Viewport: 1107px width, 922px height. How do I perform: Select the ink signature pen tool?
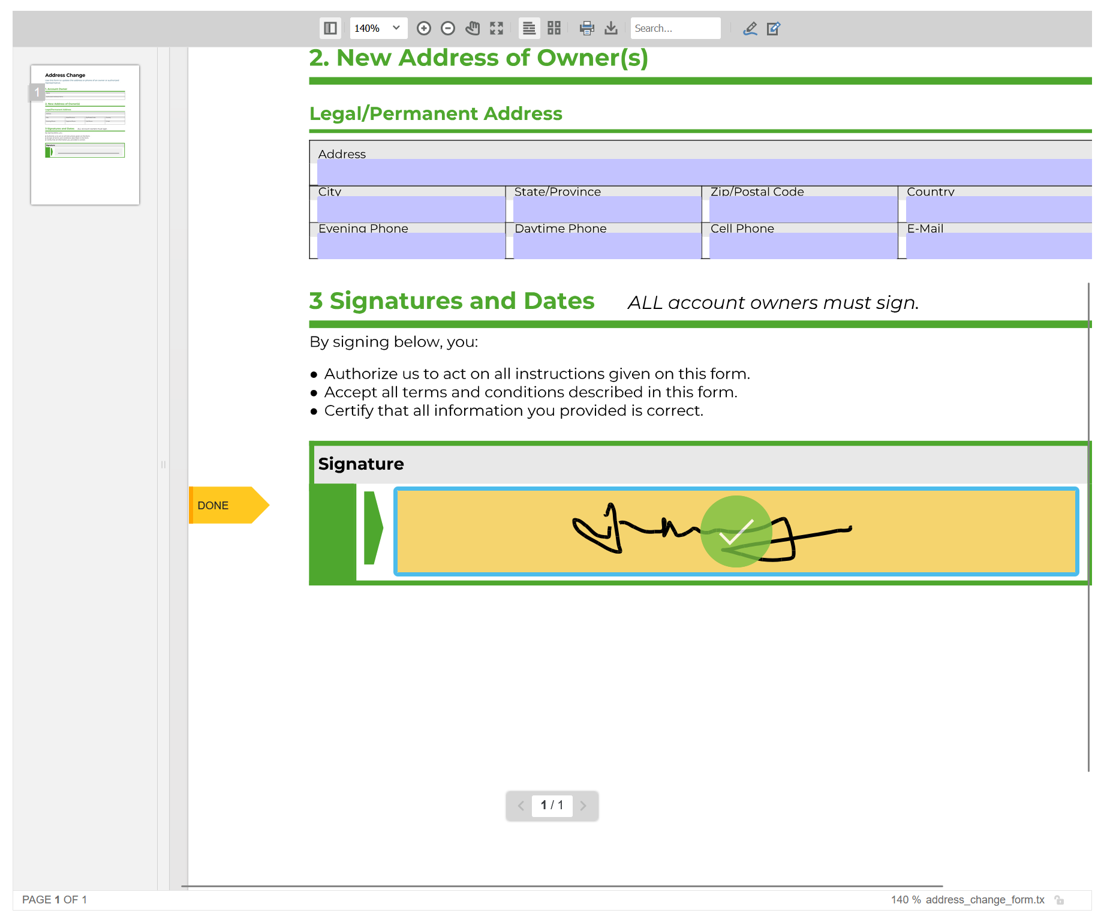coord(750,28)
